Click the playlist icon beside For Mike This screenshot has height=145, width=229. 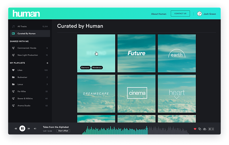point(13,91)
